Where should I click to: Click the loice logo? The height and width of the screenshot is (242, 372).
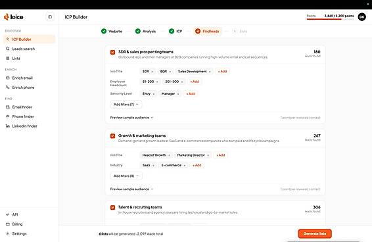[x=14, y=17]
